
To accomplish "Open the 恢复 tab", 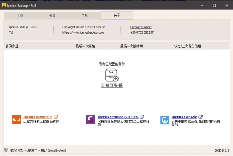I will pos(52,16).
